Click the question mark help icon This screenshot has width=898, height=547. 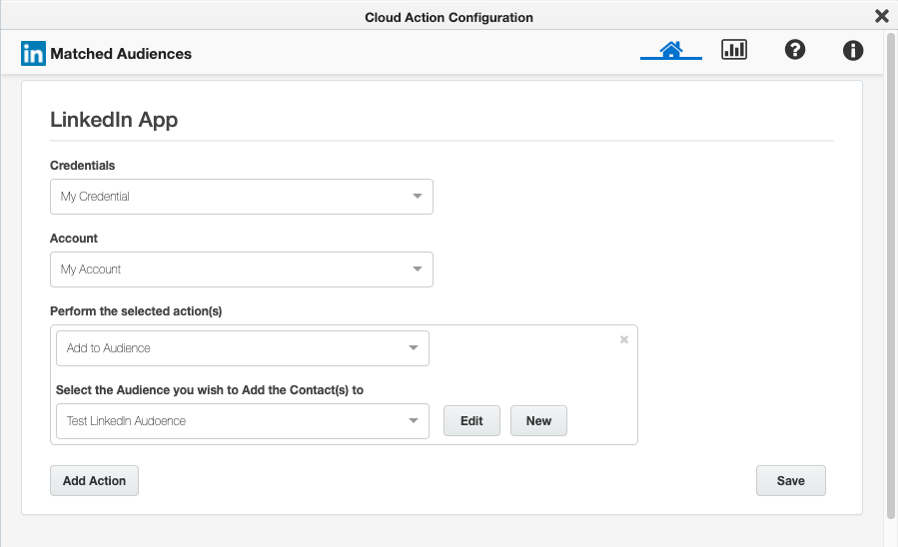[x=795, y=50]
